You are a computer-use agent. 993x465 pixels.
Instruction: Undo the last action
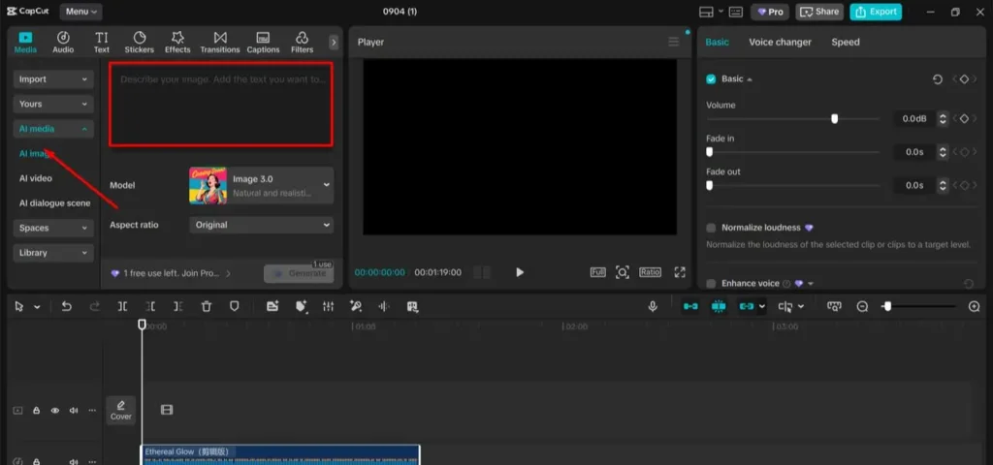[67, 306]
